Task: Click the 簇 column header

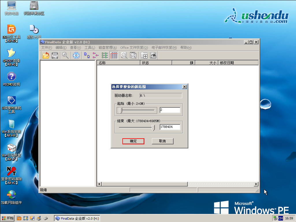Action: click(x=183, y=63)
